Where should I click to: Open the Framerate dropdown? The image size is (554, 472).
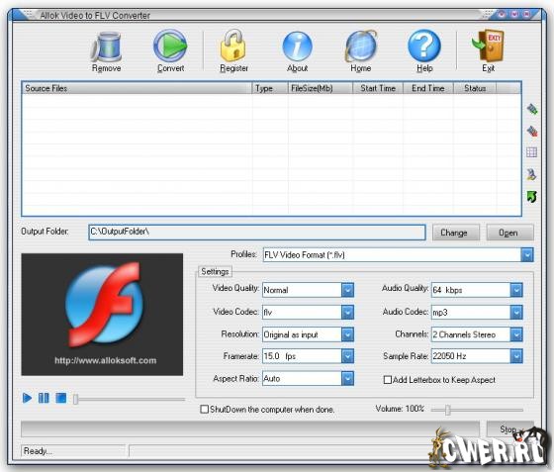[x=347, y=356]
